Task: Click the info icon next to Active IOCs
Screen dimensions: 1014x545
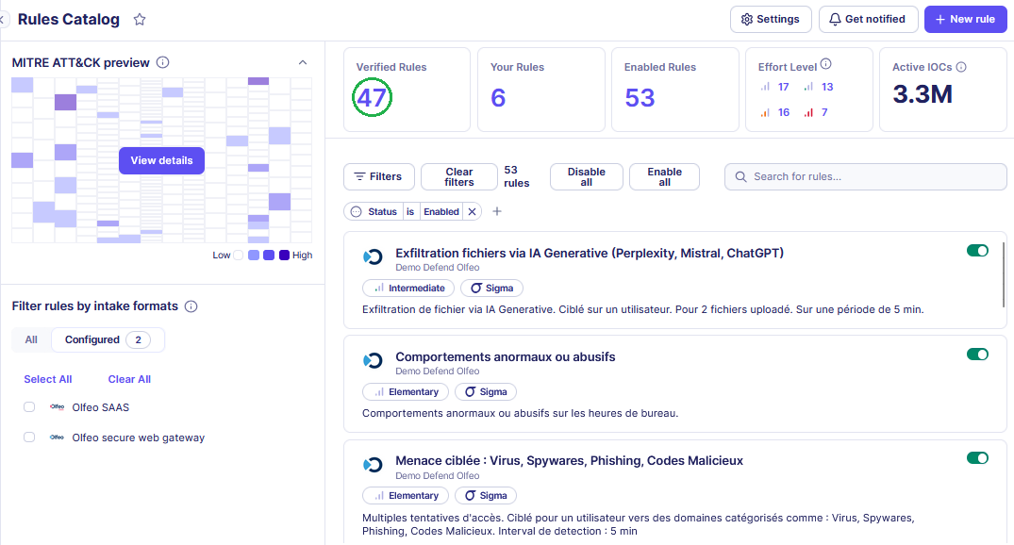Action: tap(960, 67)
